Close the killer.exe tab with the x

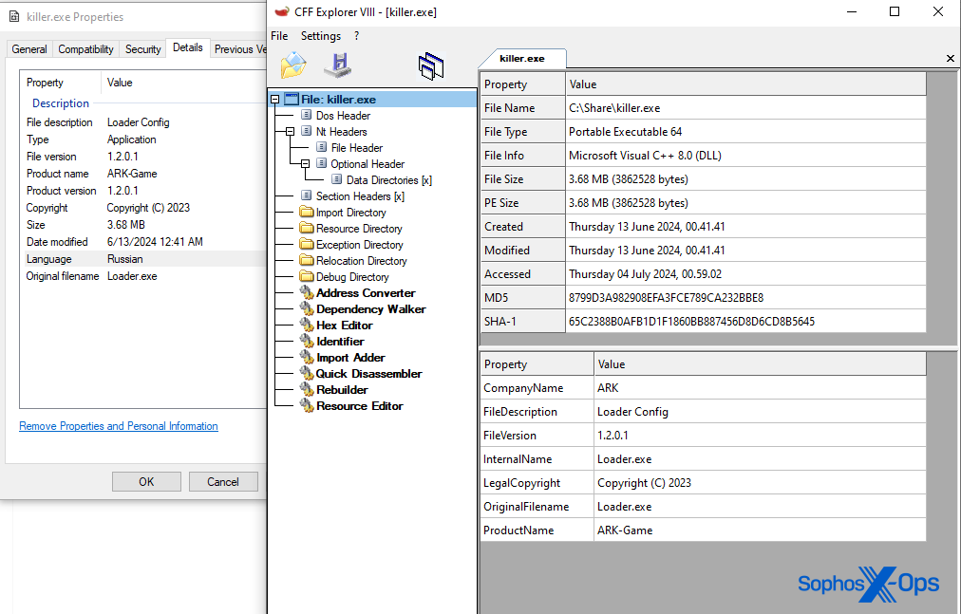click(950, 58)
